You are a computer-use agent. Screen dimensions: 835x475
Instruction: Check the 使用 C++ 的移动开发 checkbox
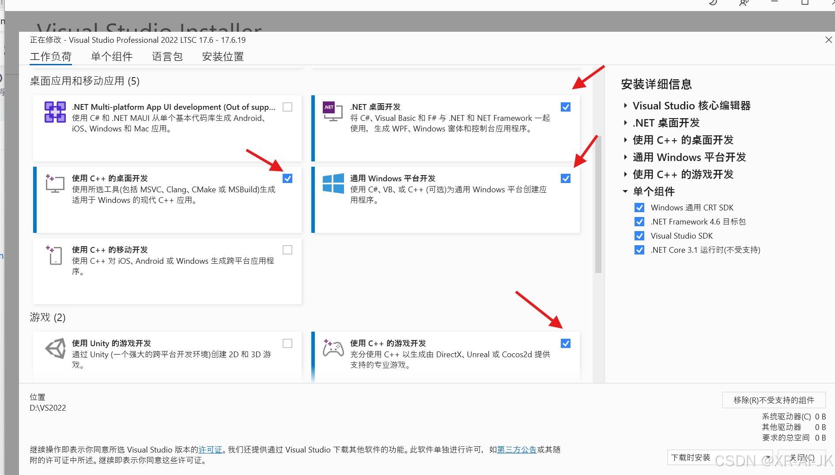287,250
